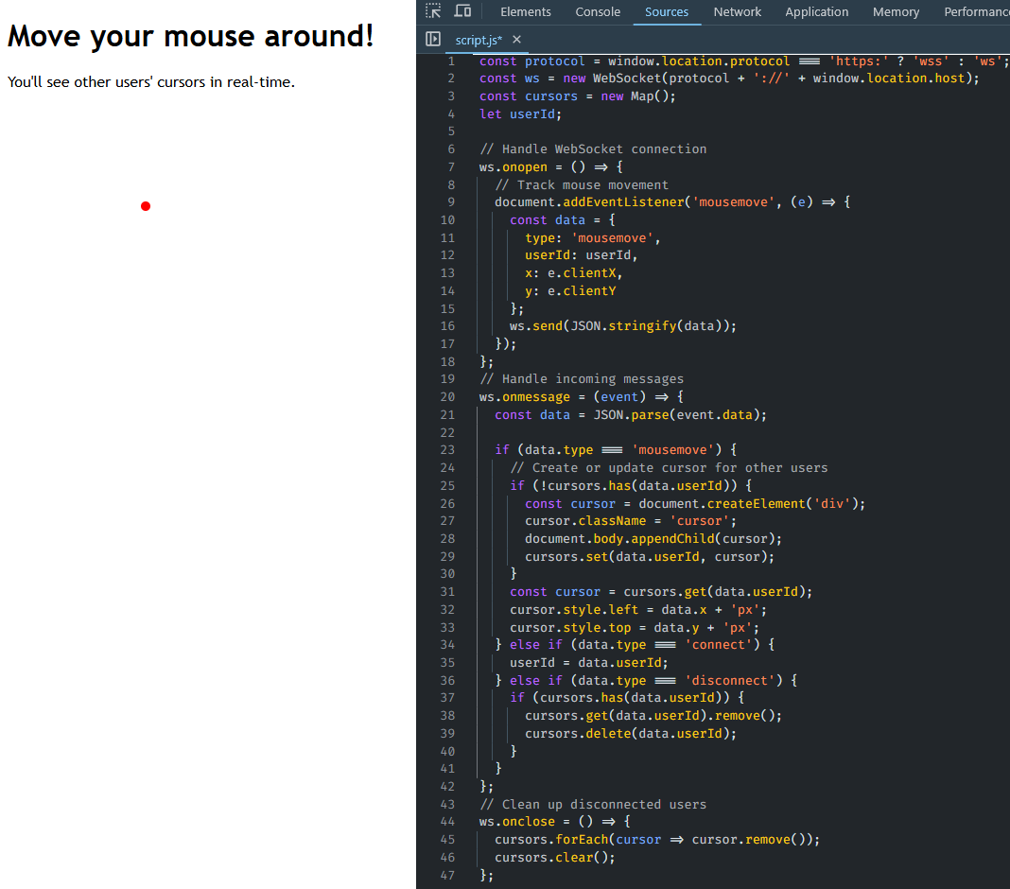1010x889 pixels.
Task: Click the 'Move your mouse around!' heading
Action: click(191, 36)
